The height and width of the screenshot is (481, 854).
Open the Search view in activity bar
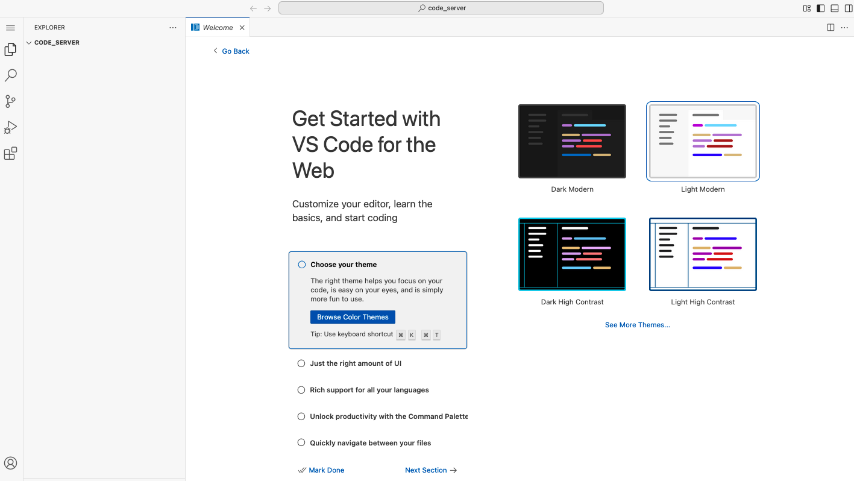click(10, 75)
